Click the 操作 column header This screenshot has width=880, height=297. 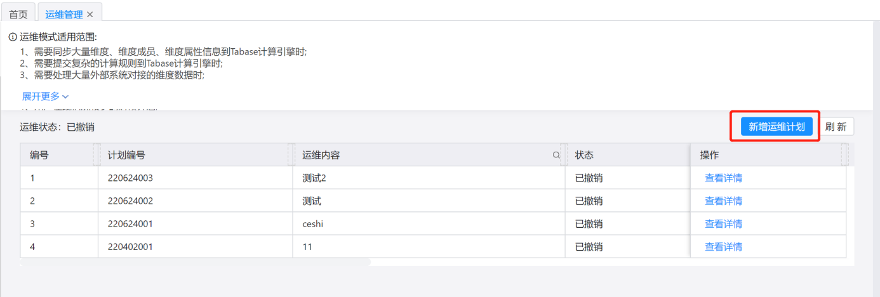(709, 155)
